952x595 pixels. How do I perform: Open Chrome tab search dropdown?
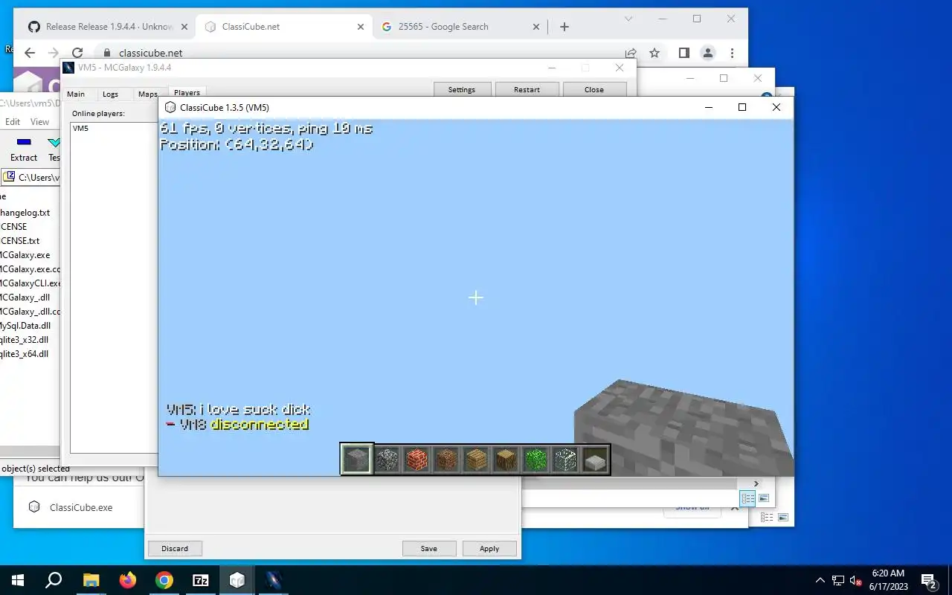[x=628, y=19]
